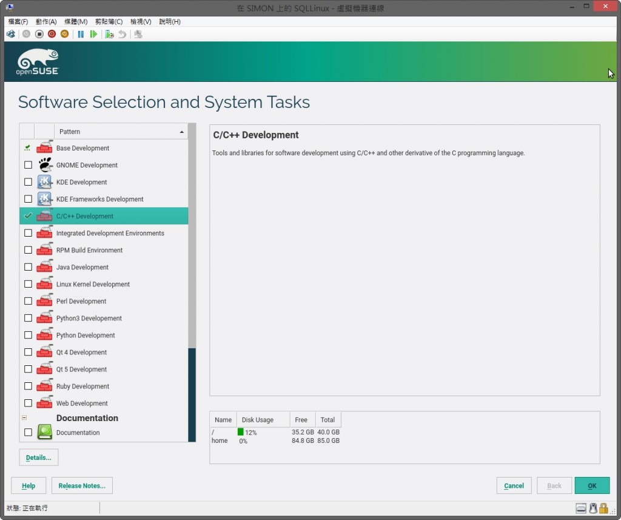Create a checkpoint from the toolbar
Viewport: 621px width, 520px height.
[109, 34]
